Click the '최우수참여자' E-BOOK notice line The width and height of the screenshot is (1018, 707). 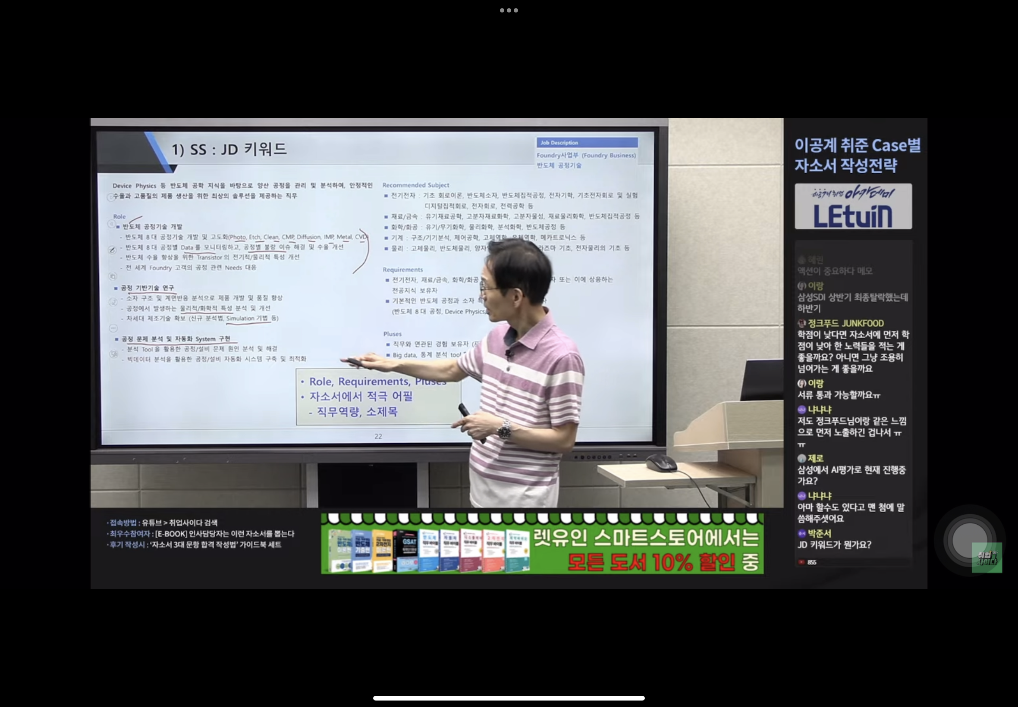pos(201,534)
